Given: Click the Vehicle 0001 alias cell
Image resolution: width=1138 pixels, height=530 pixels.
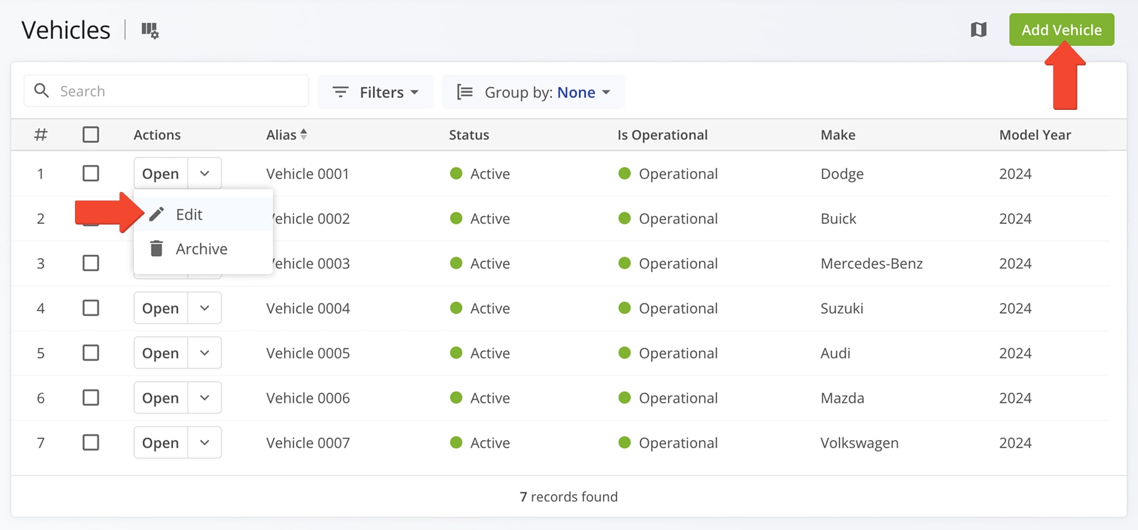Looking at the screenshot, I should pos(307,174).
